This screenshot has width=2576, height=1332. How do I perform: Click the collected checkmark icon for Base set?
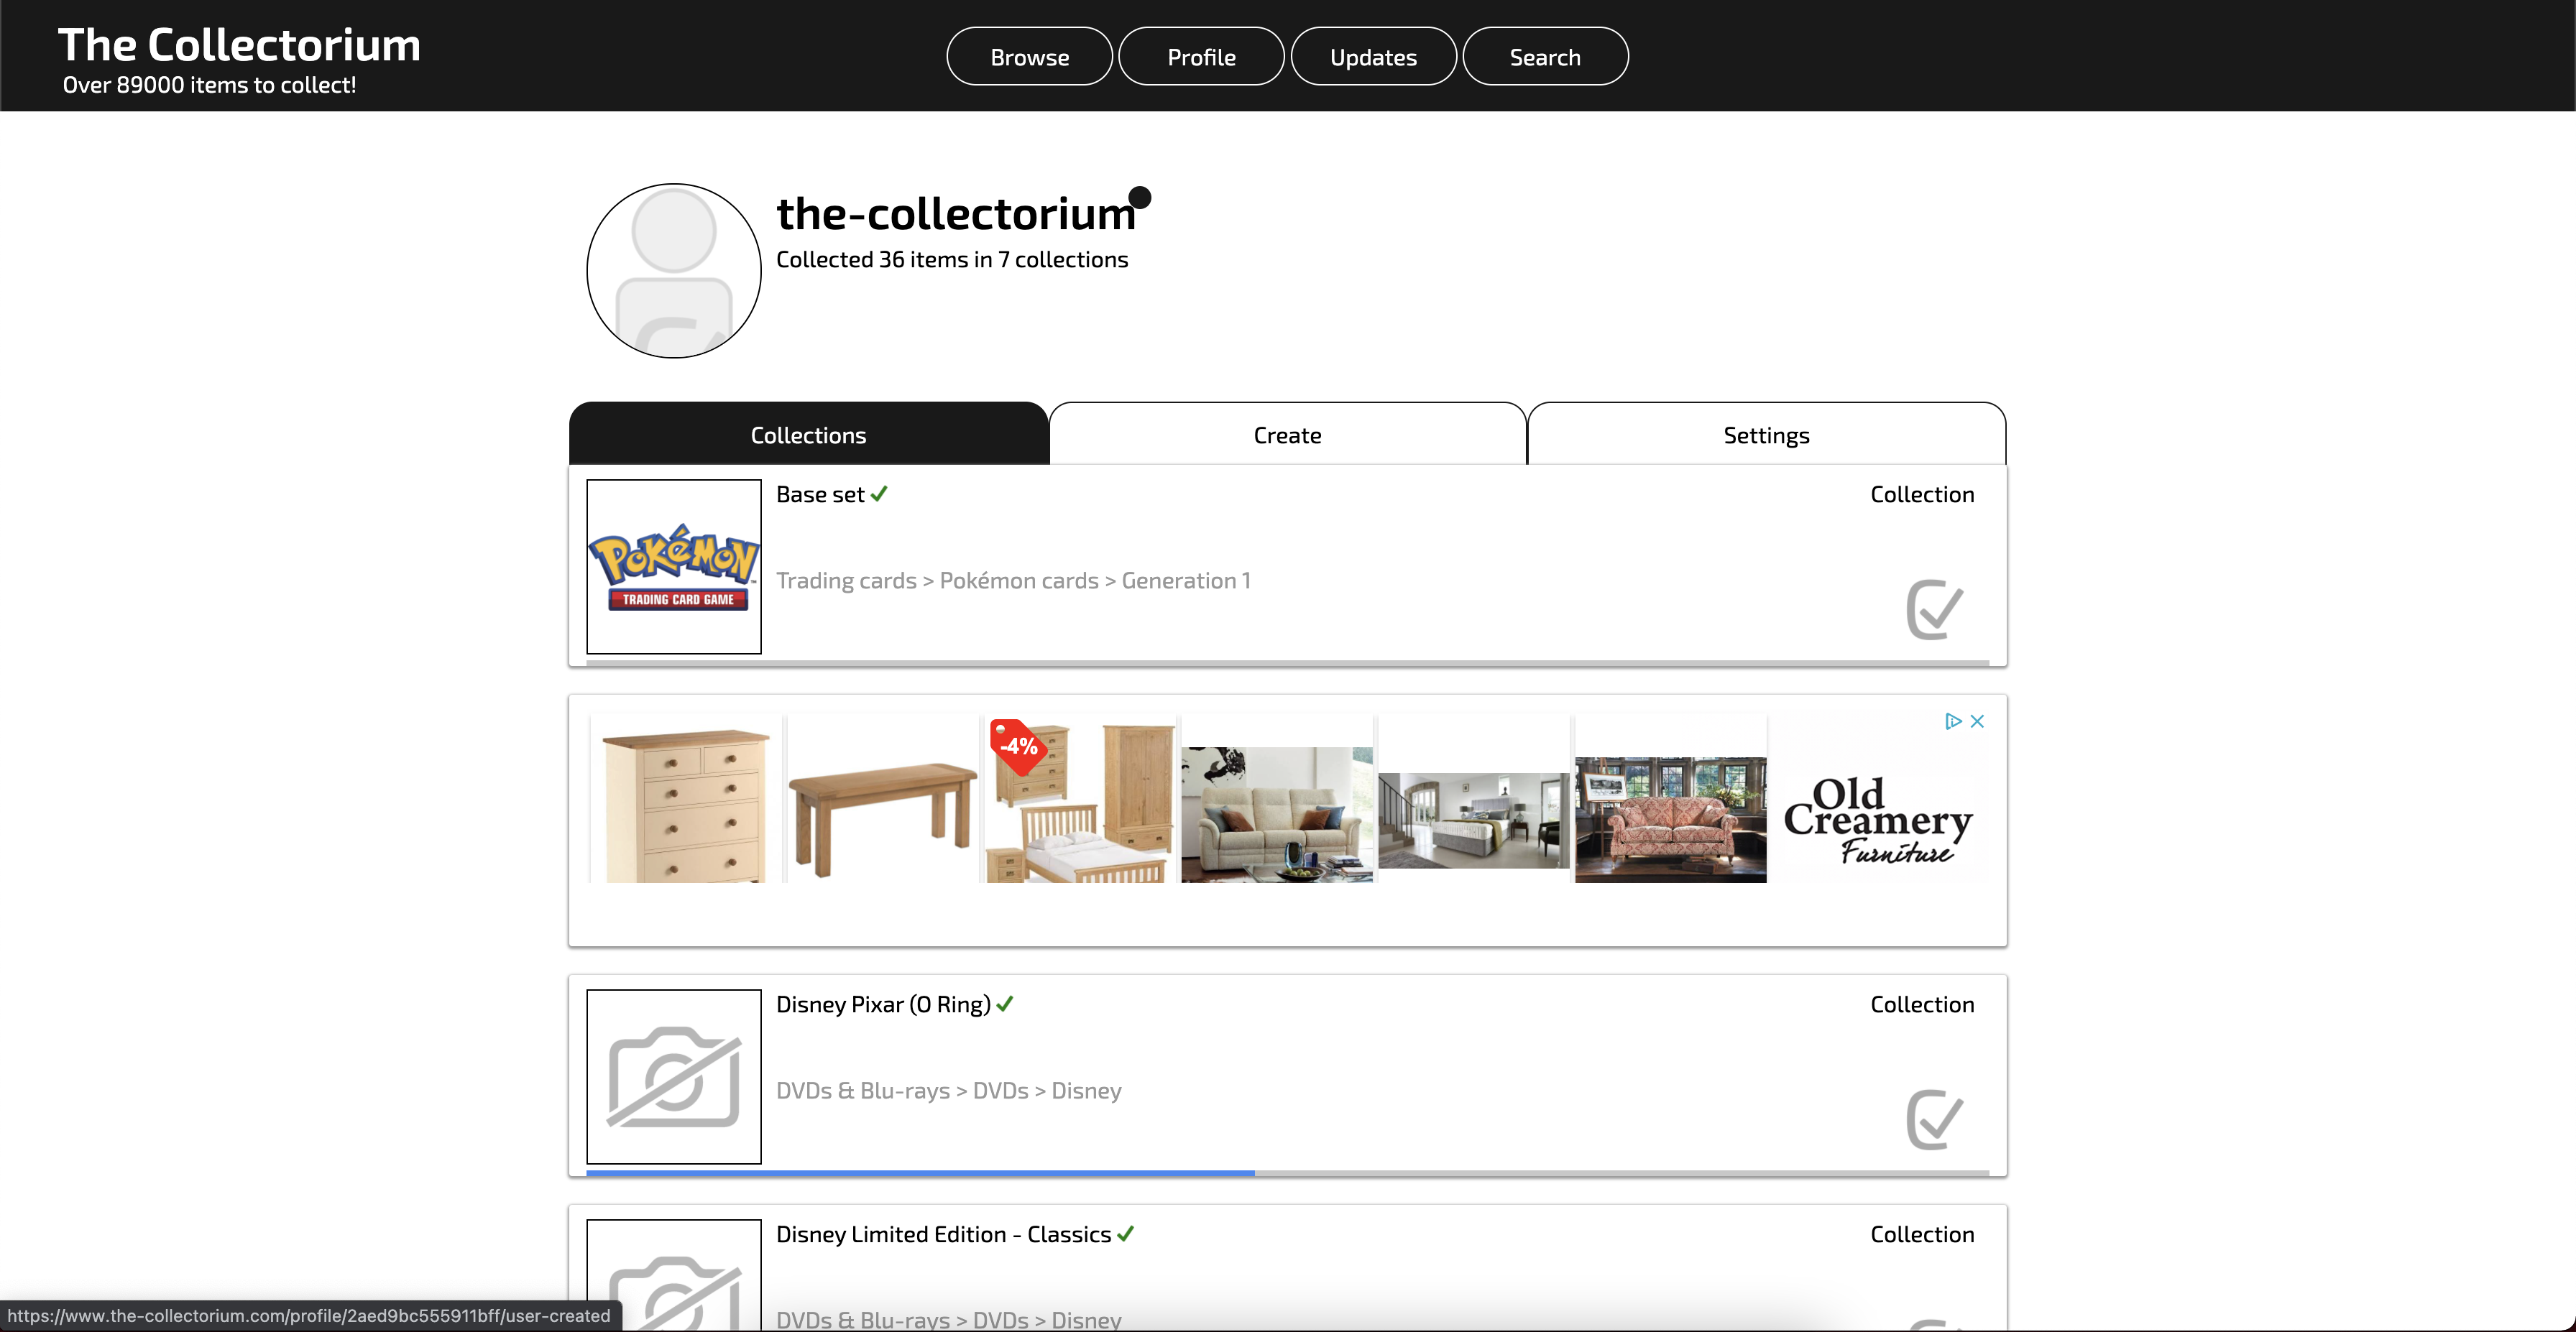tap(1934, 609)
